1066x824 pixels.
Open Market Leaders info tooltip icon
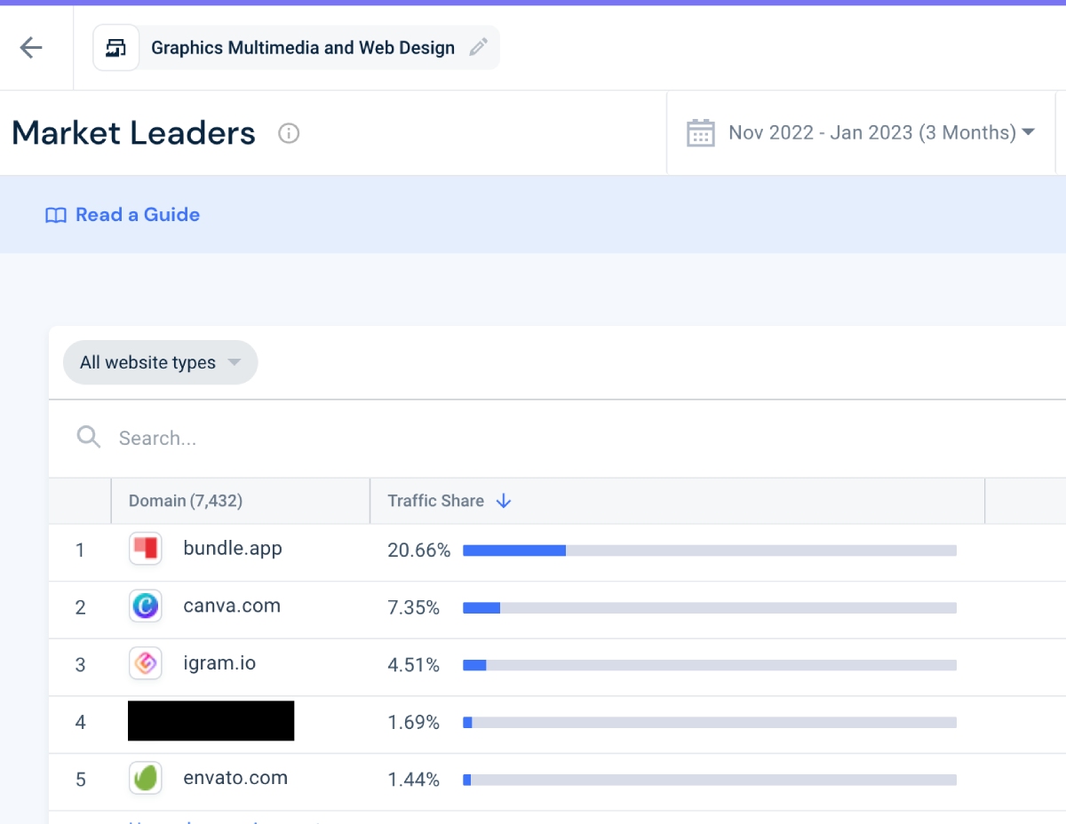(x=289, y=133)
